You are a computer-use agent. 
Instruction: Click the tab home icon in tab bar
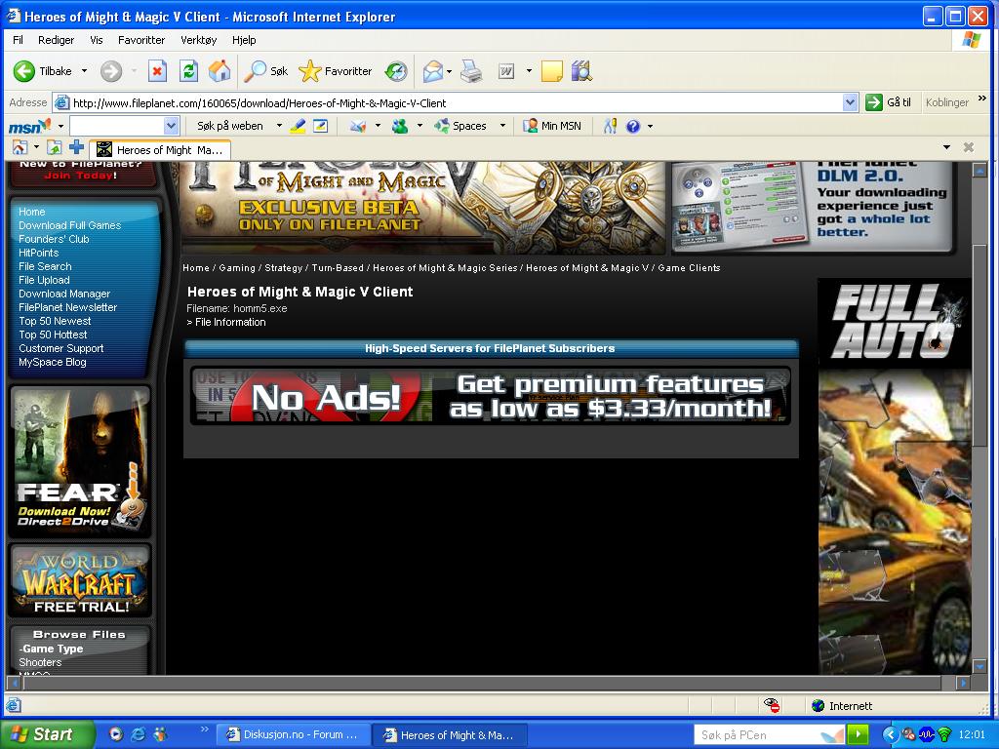point(20,148)
